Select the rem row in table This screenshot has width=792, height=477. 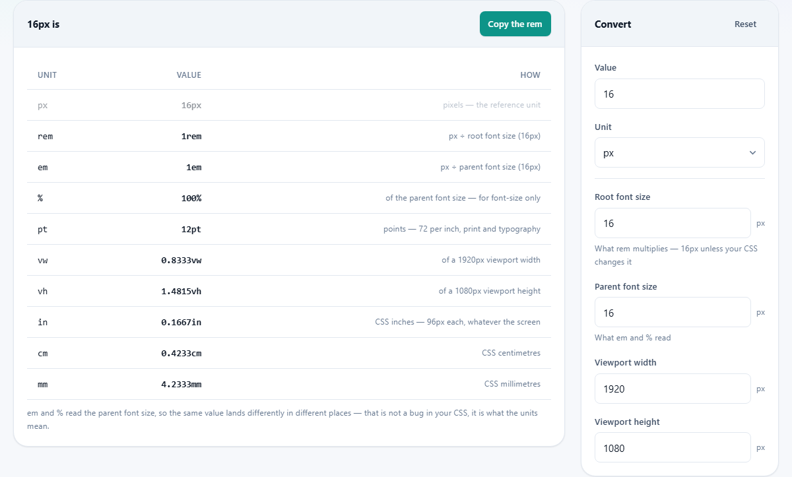click(x=289, y=136)
